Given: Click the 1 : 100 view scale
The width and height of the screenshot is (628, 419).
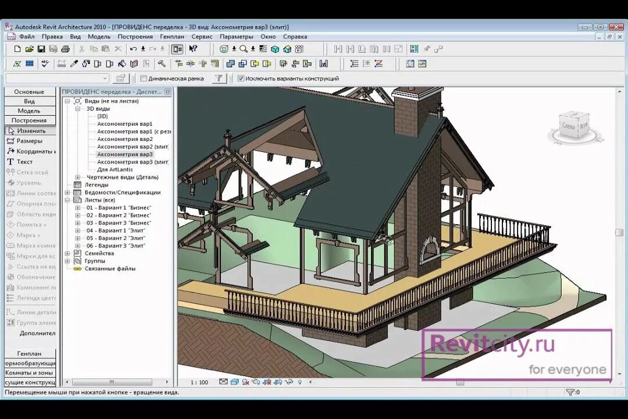Looking at the screenshot, I should pyautogui.click(x=199, y=382).
